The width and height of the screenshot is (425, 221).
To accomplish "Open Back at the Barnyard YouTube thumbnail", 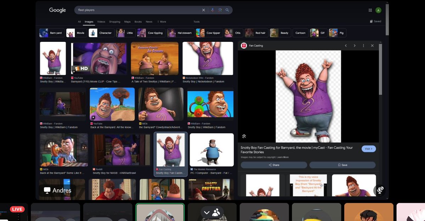I will pos(112,104).
